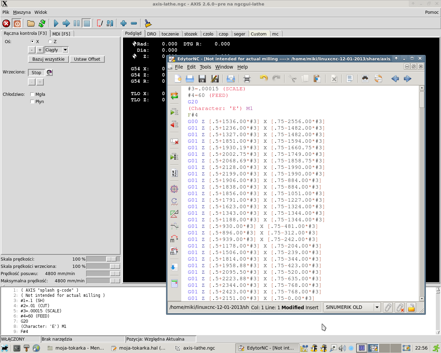Stop program execution in AXIS toolbar

[87, 23]
